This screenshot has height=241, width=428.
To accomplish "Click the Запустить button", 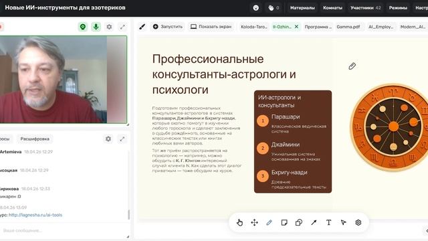I will (x=168, y=27).
